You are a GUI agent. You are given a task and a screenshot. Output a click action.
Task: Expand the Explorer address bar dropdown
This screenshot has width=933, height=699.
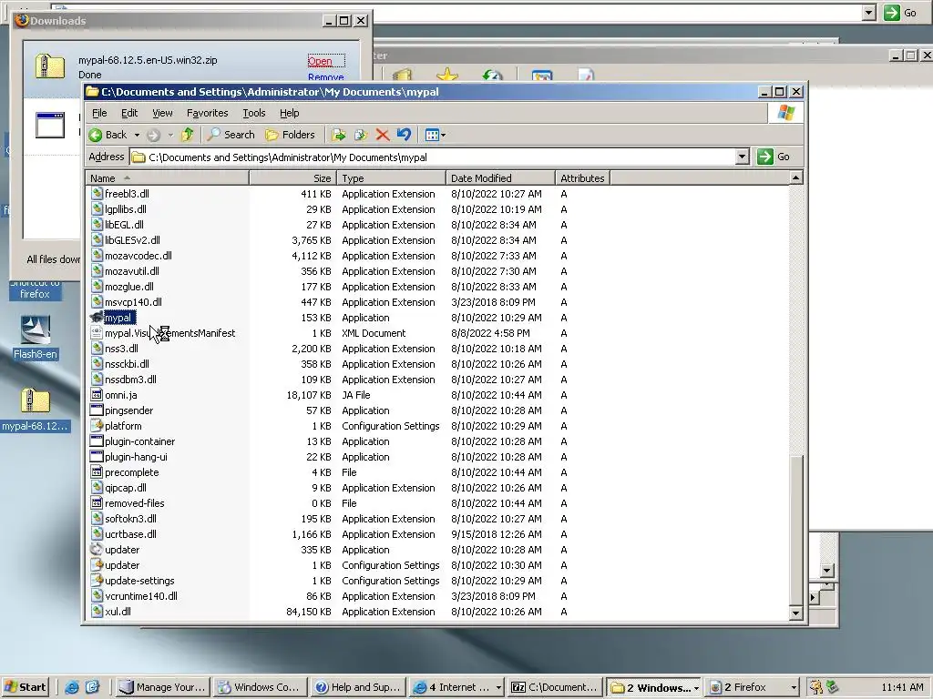pos(742,157)
